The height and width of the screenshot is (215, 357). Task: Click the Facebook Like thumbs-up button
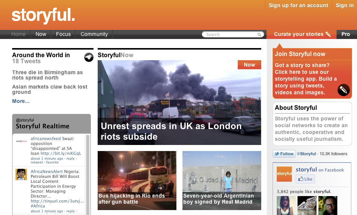305,179
